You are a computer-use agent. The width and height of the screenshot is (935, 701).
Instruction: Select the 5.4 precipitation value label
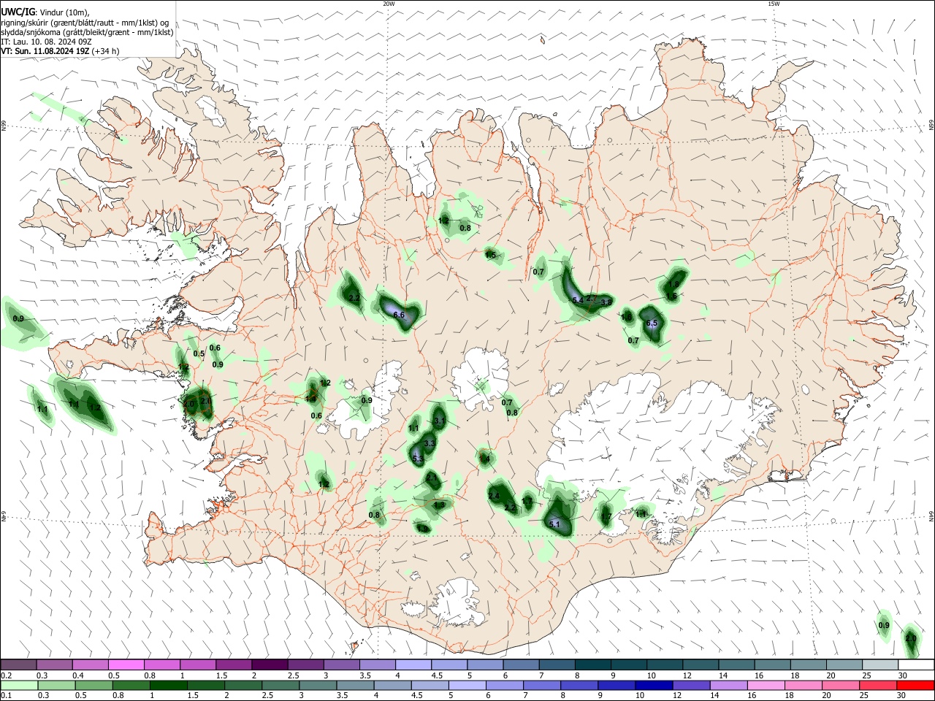(578, 300)
